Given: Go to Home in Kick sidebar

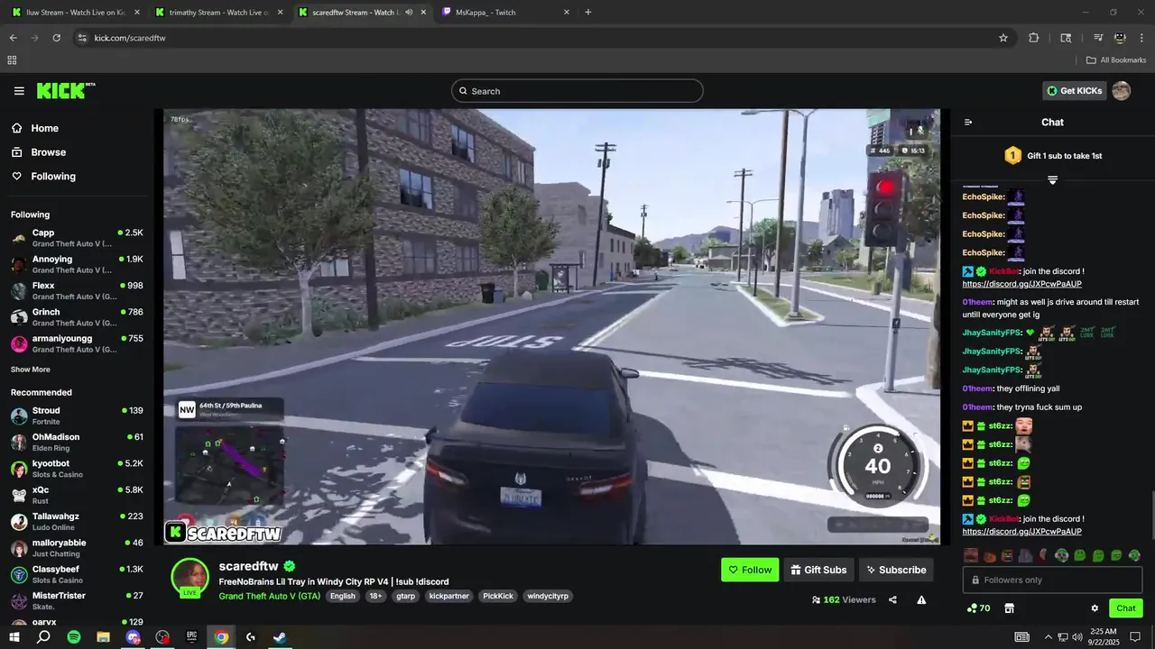Looking at the screenshot, I should tap(34, 128).
